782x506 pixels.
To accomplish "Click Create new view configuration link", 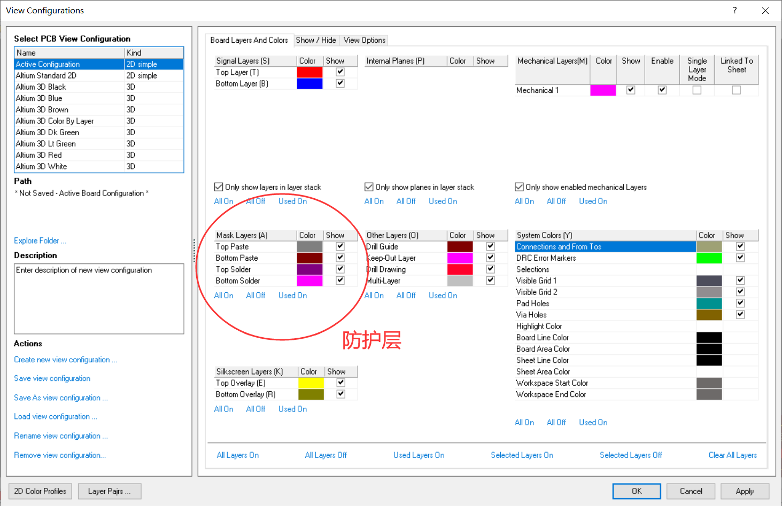I will tap(65, 360).
